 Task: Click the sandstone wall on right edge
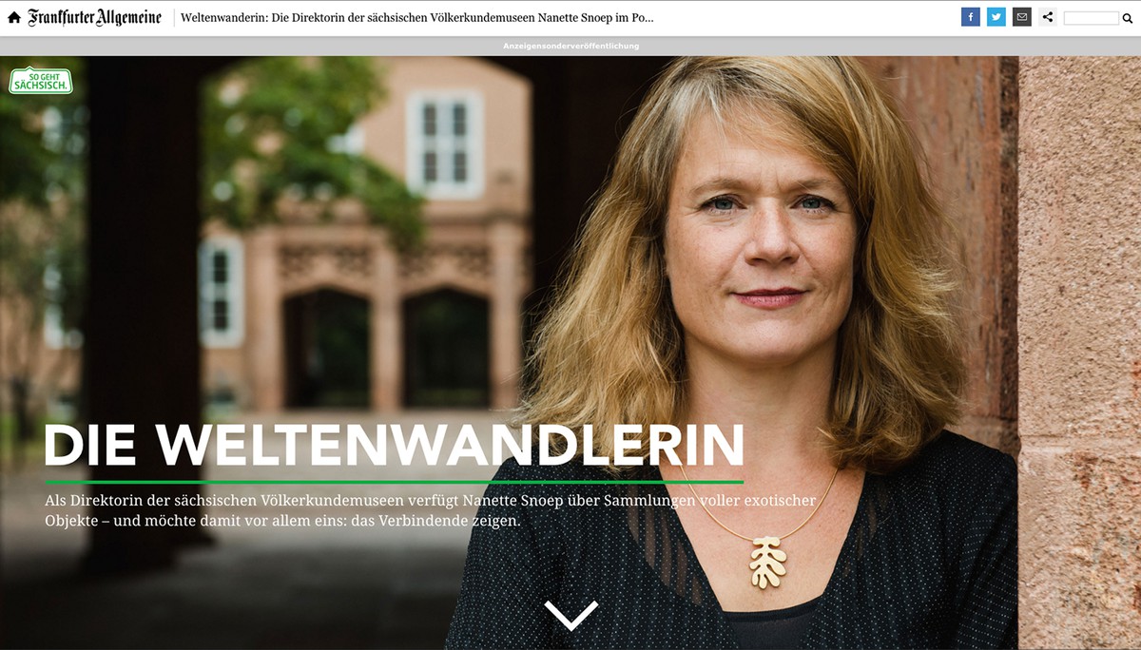1079,352
